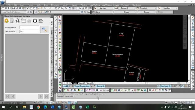Image resolution: width=195 pixels, height=110 pixels.
Task: Click the search magnifier button beside Nomor Berkas
Action: point(44,29)
